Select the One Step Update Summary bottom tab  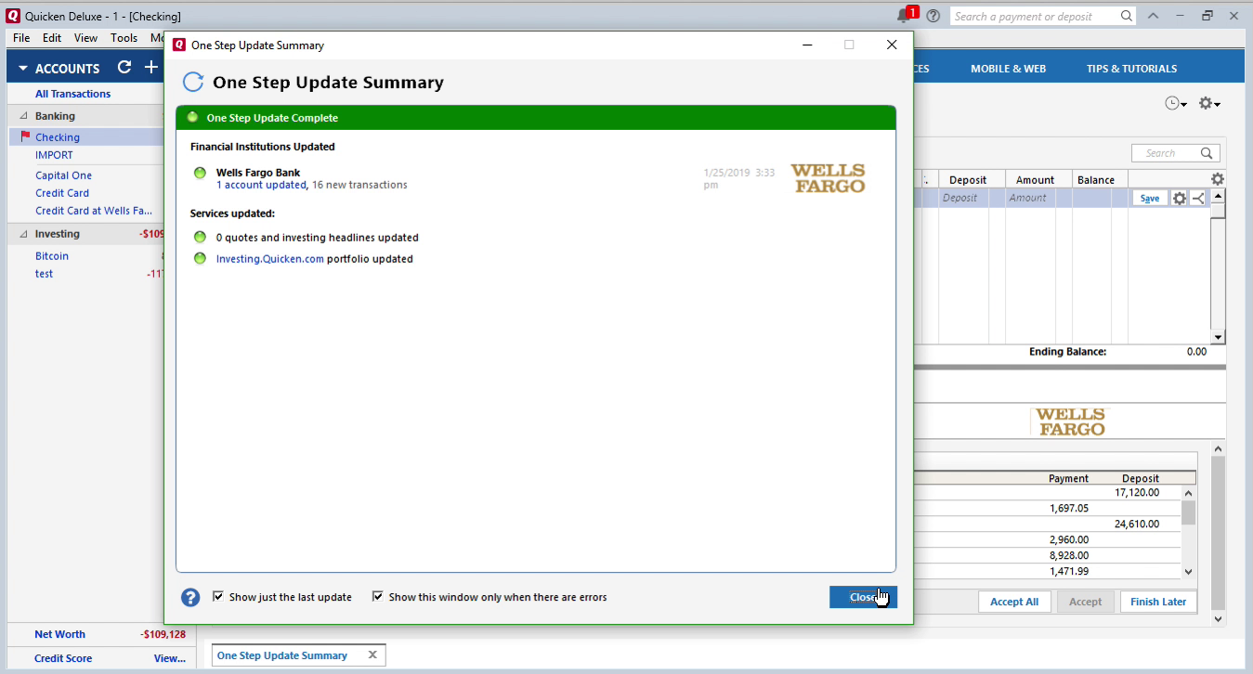tap(282, 655)
